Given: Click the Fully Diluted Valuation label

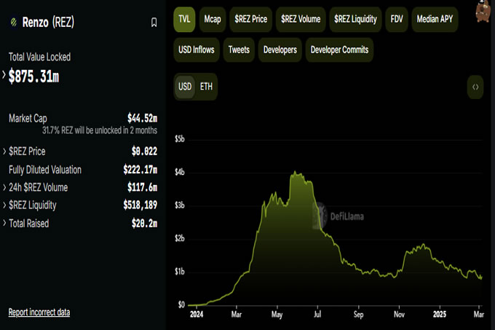Looking at the screenshot, I should click(45, 170).
